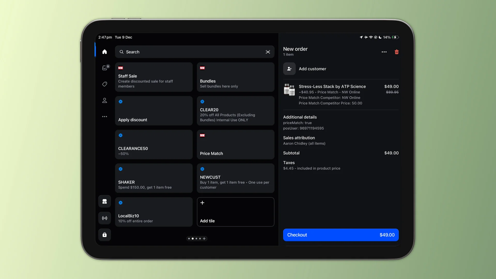Image resolution: width=496 pixels, height=279 pixels.
Task: Open the customers person icon in sidebar
Action: [104, 100]
